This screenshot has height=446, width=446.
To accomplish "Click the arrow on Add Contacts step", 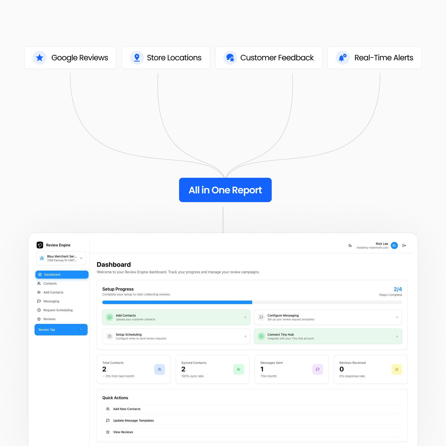I will [245, 317].
